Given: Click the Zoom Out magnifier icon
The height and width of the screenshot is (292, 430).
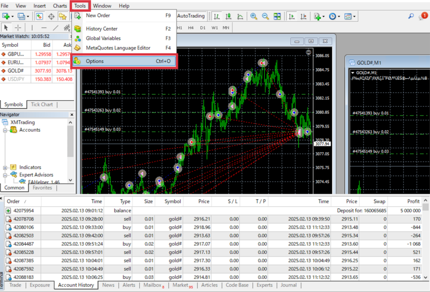Looking at the screenshot, I should [265, 16].
